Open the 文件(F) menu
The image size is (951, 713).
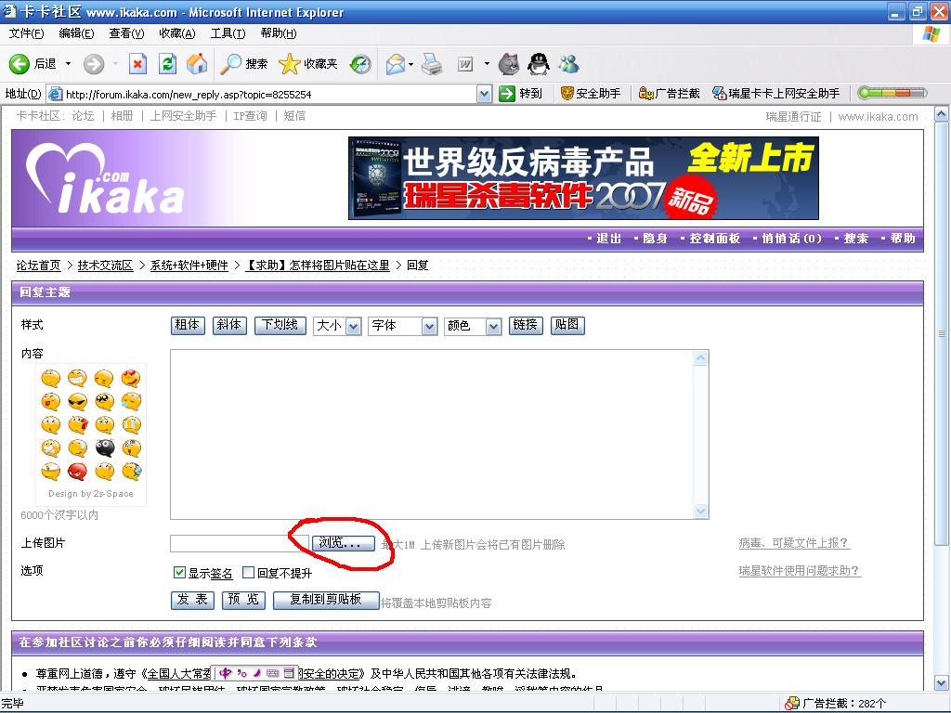coord(26,33)
